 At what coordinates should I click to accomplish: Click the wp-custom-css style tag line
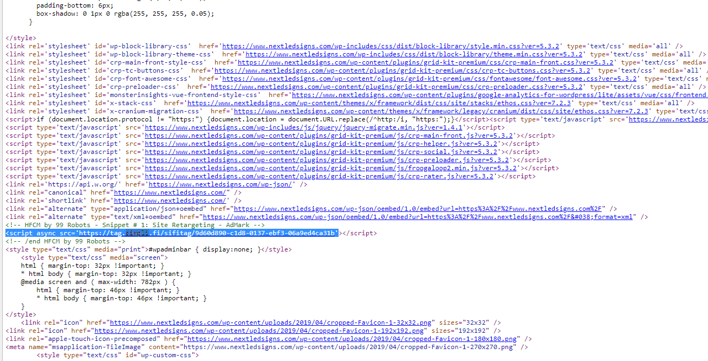(x=118, y=355)
